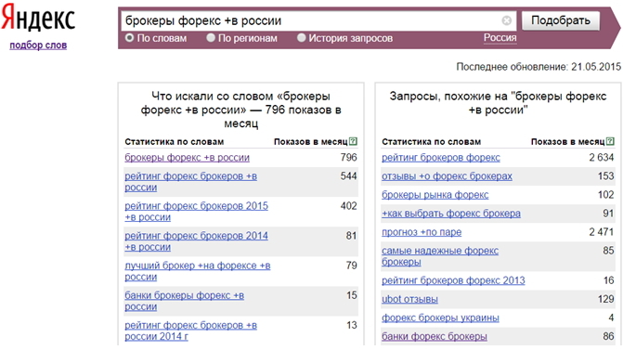Click the 'Подобрать' button

coord(561,20)
